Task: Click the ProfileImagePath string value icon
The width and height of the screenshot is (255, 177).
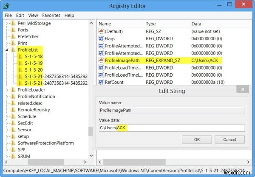Action: [101, 60]
